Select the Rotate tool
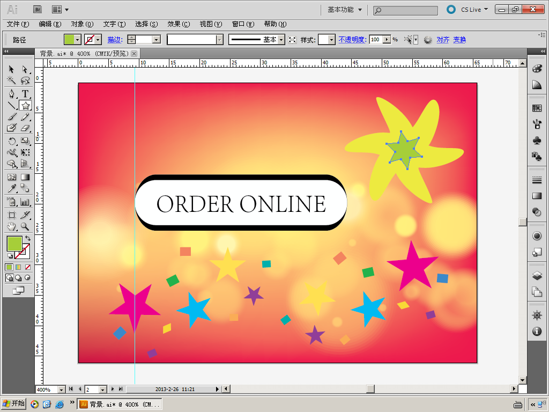Screen dimensions: 549x412 [x=12, y=141]
